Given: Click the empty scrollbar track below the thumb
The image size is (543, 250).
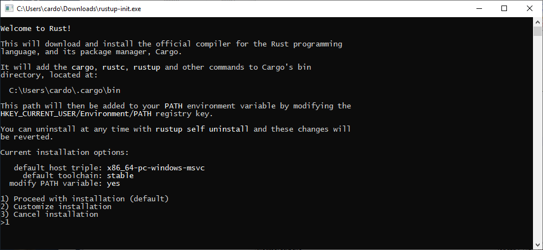Looking at the screenshot, I should click(x=537, y=138).
